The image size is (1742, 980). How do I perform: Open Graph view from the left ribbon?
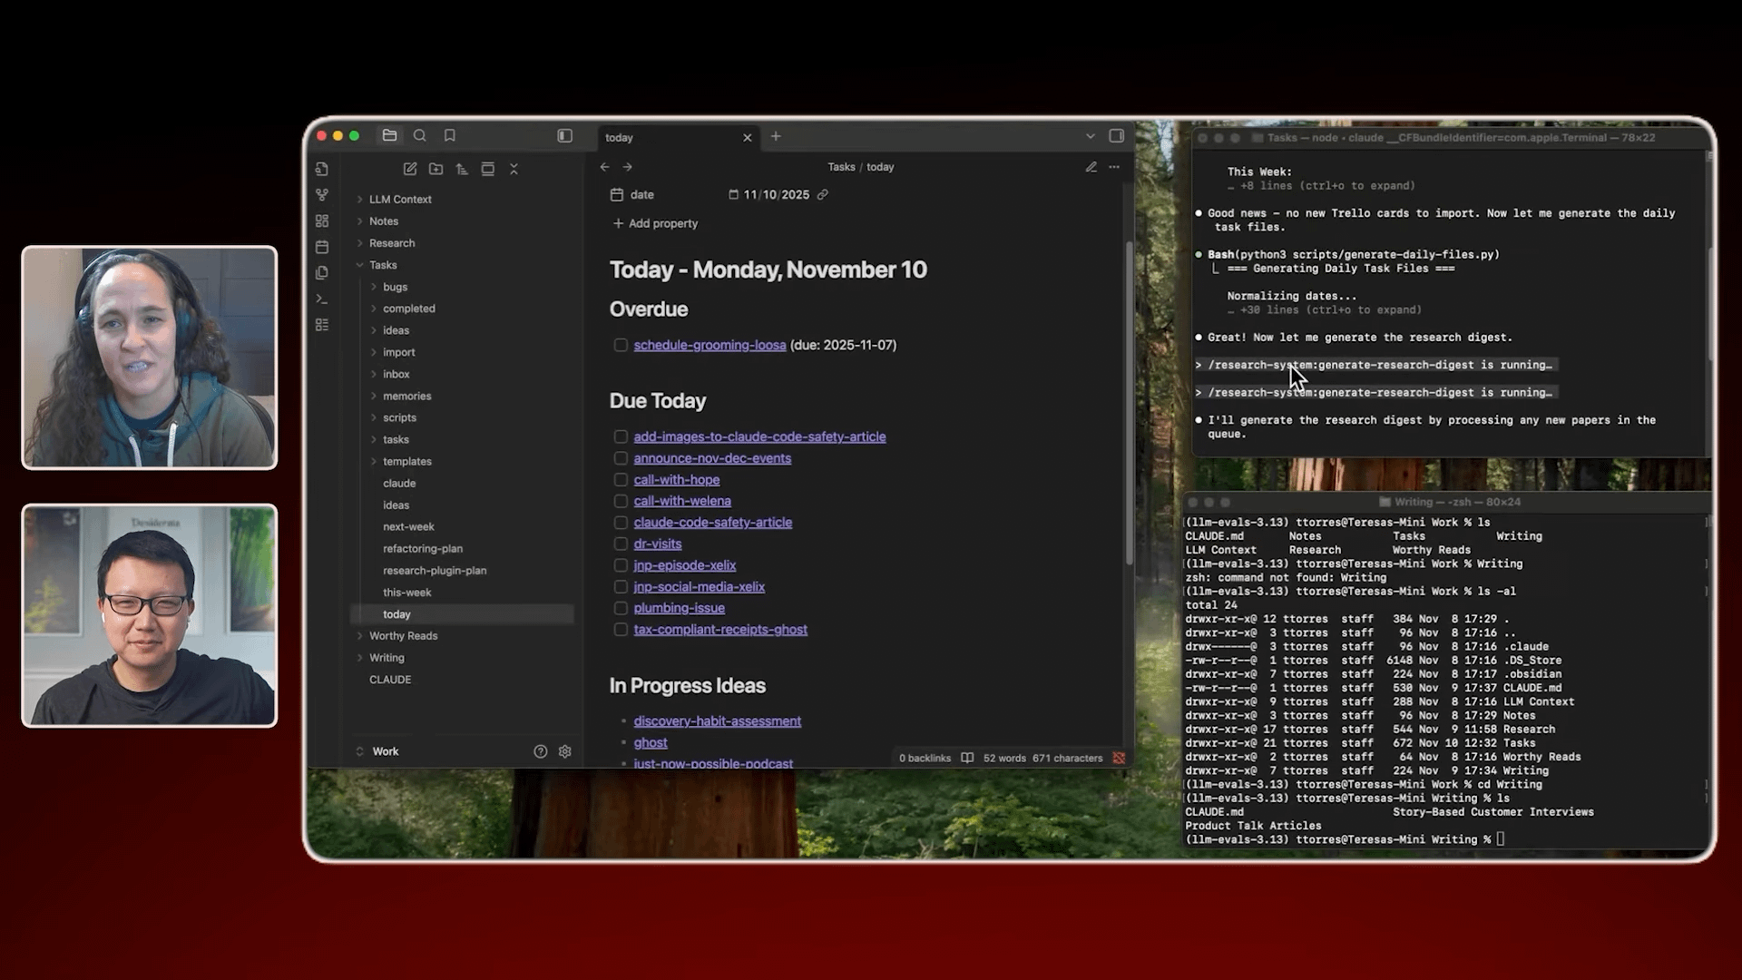(x=322, y=194)
